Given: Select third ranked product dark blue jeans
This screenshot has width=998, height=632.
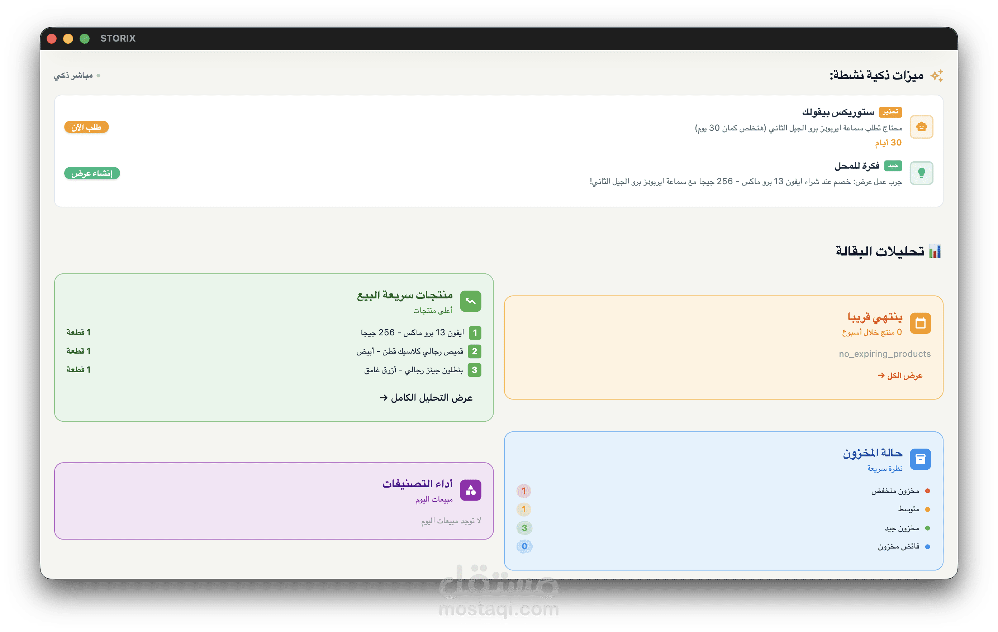Looking at the screenshot, I should 413,370.
